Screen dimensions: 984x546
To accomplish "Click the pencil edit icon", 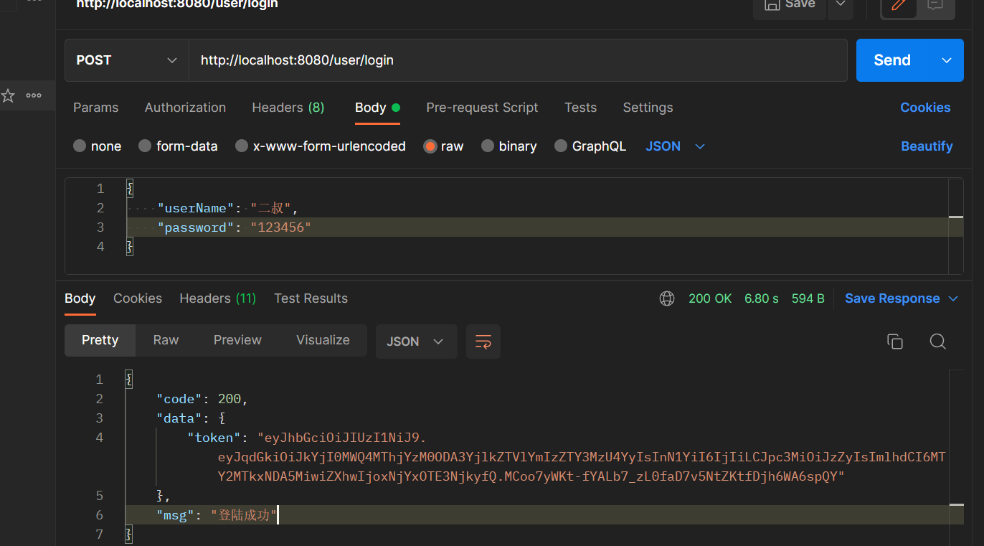I will [898, 5].
